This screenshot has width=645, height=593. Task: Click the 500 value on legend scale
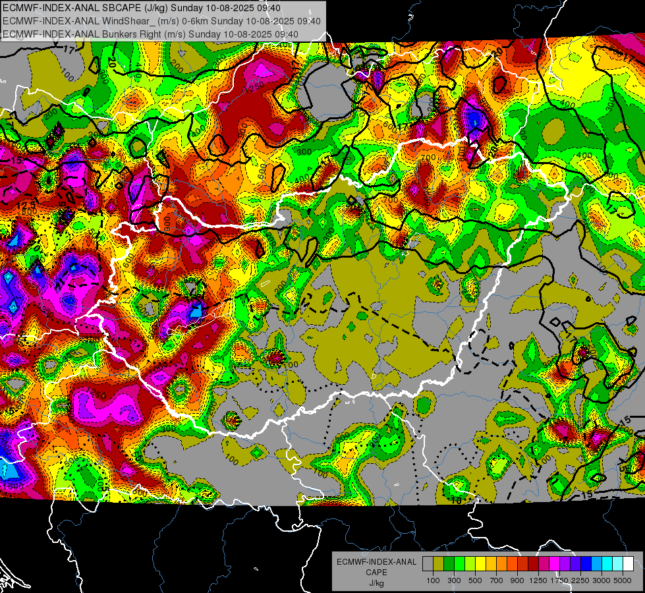(475, 580)
